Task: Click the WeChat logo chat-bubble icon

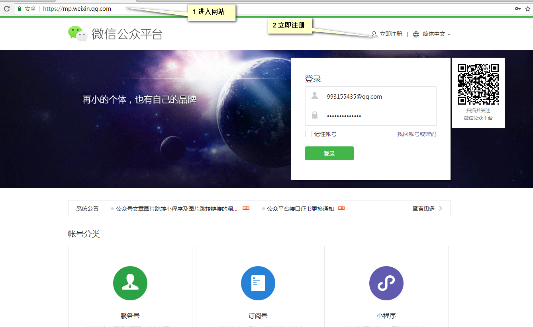Action: [78, 34]
